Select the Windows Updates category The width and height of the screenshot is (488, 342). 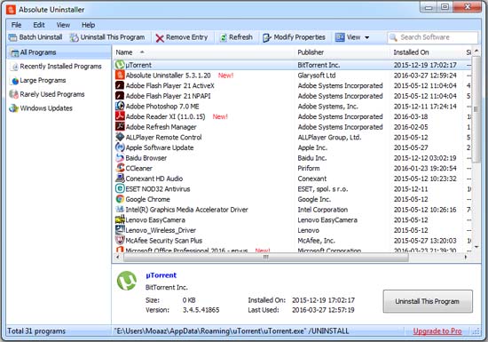(x=46, y=108)
